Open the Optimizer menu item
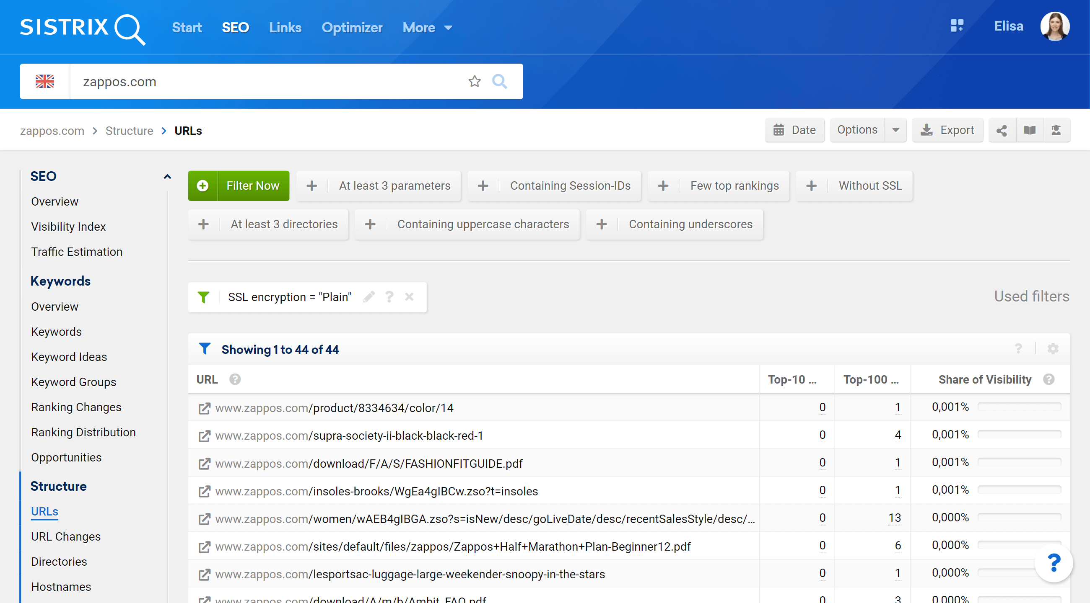The height and width of the screenshot is (603, 1090). pyautogui.click(x=352, y=28)
